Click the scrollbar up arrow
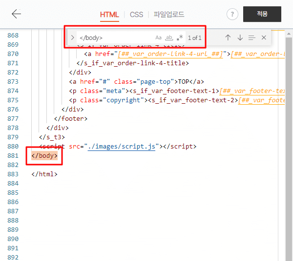The width and height of the screenshot is (293, 261). [289, 34]
